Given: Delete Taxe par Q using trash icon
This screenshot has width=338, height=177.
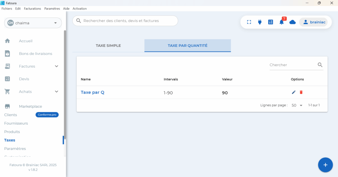Looking at the screenshot, I should pos(301,92).
